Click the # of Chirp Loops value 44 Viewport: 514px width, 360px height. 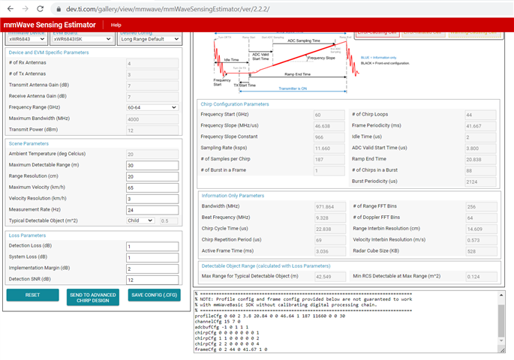[x=480, y=115]
